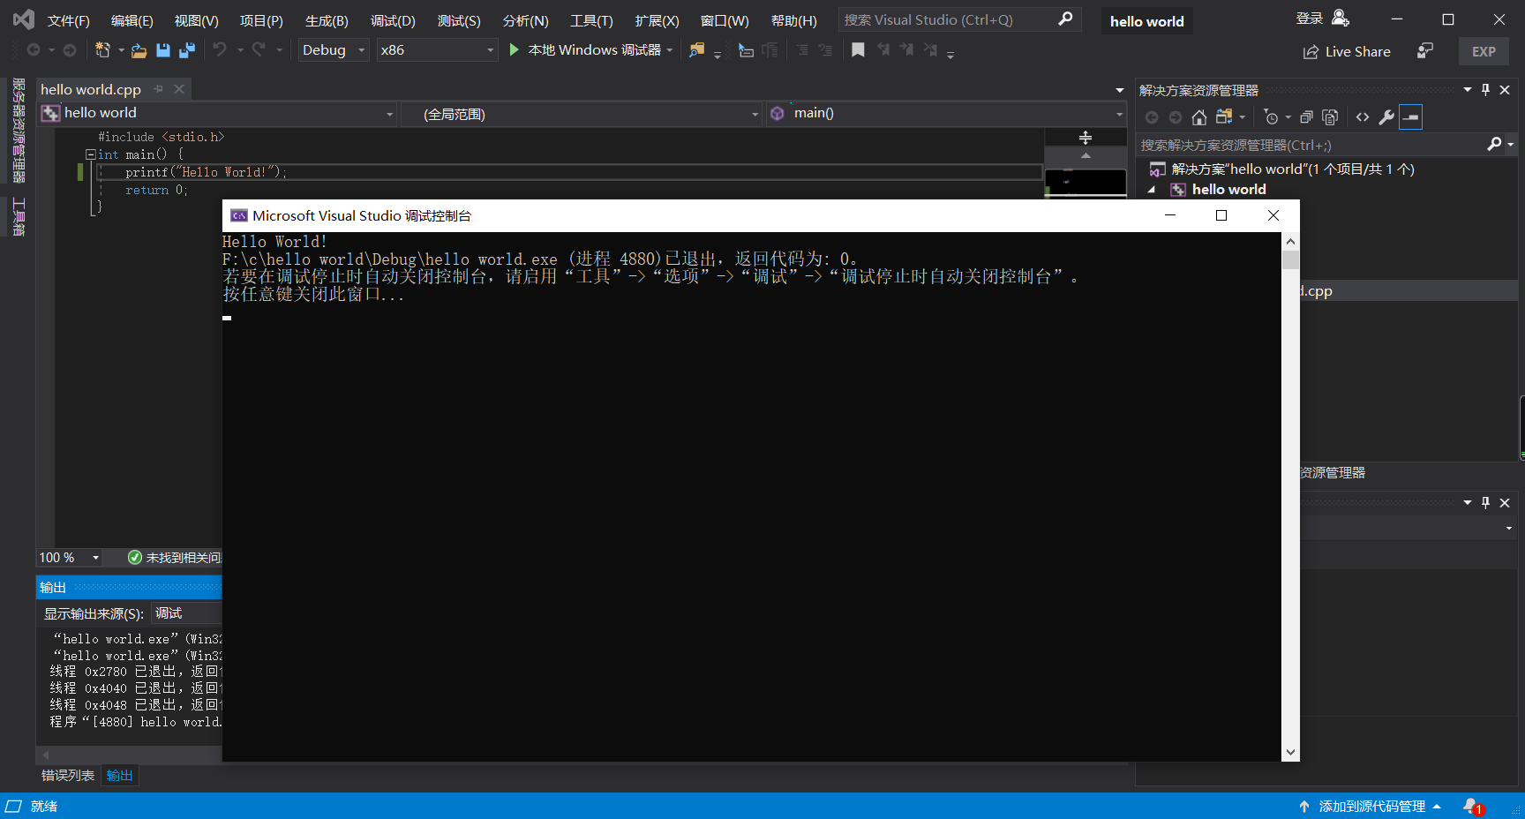Open the hello world project scope dropdown
The height and width of the screenshot is (819, 1525).
218,113
